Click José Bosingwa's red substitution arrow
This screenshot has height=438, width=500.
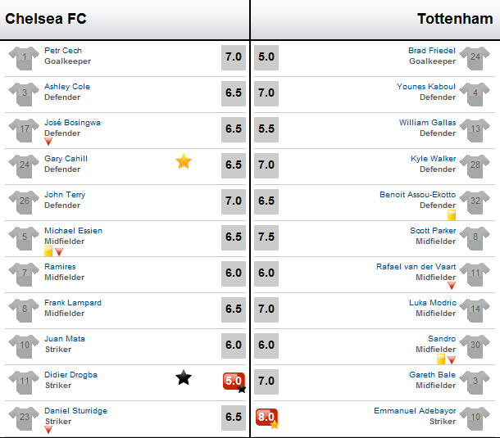coord(48,142)
